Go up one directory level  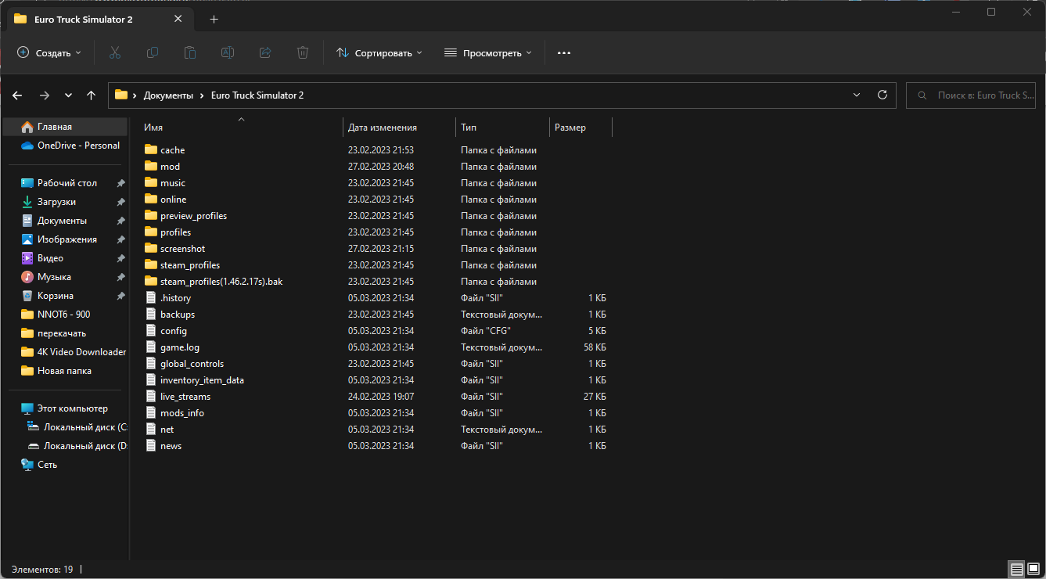pos(91,95)
